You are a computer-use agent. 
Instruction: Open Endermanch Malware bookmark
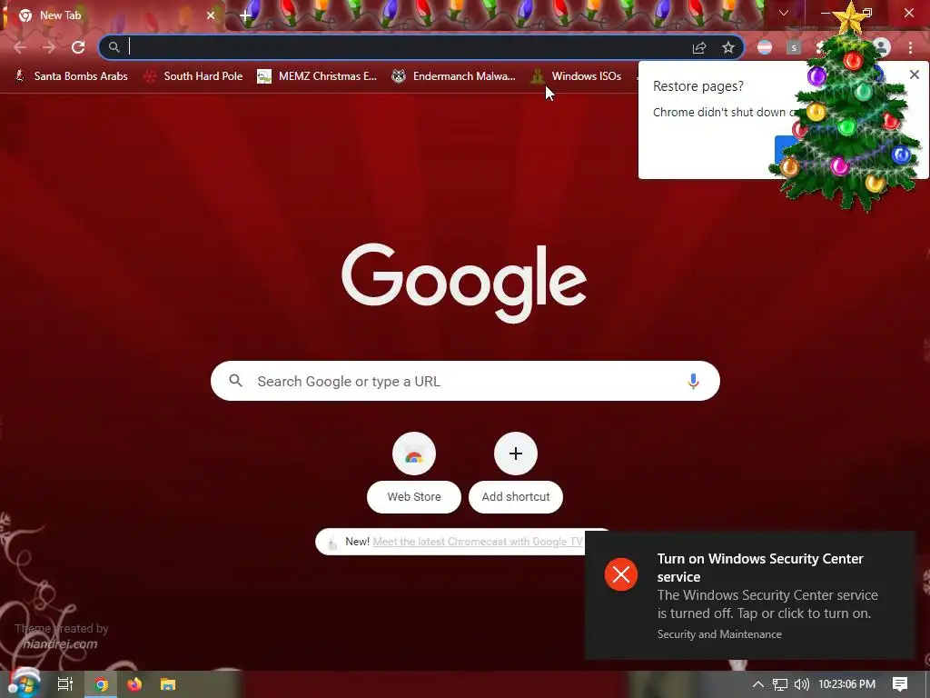point(453,76)
